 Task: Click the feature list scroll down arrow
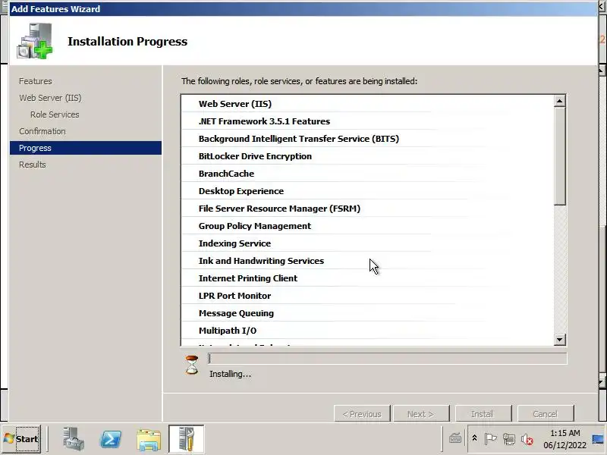coord(559,340)
